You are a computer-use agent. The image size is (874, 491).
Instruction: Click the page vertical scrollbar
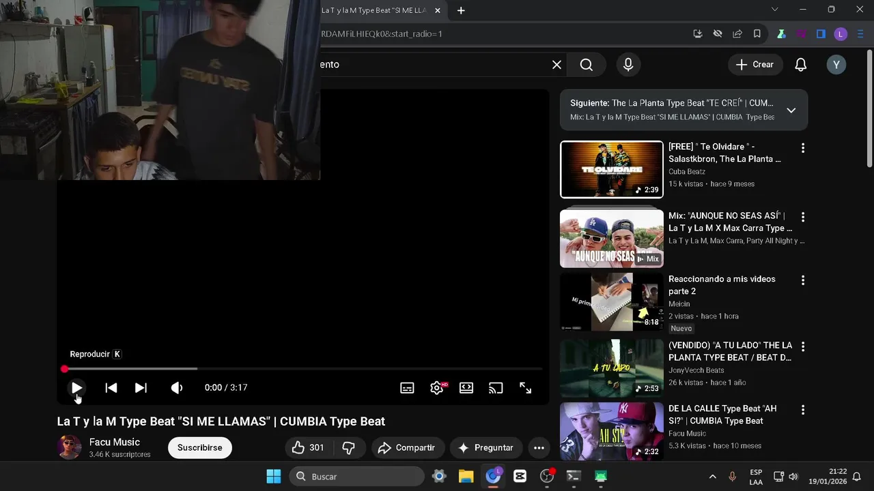coord(869,109)
